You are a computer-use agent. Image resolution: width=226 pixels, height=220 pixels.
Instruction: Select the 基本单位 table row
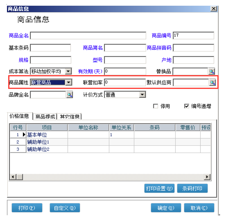tap(110, 135)
